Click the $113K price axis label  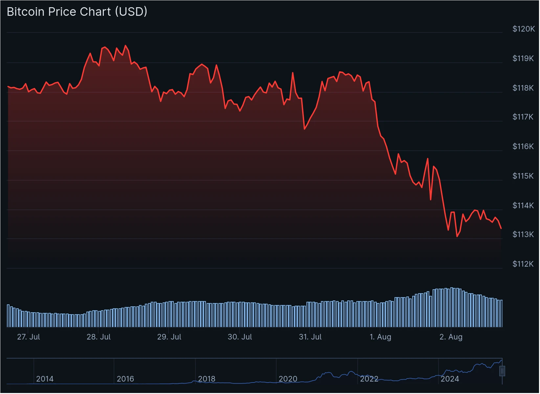click(x=523, y=234)
